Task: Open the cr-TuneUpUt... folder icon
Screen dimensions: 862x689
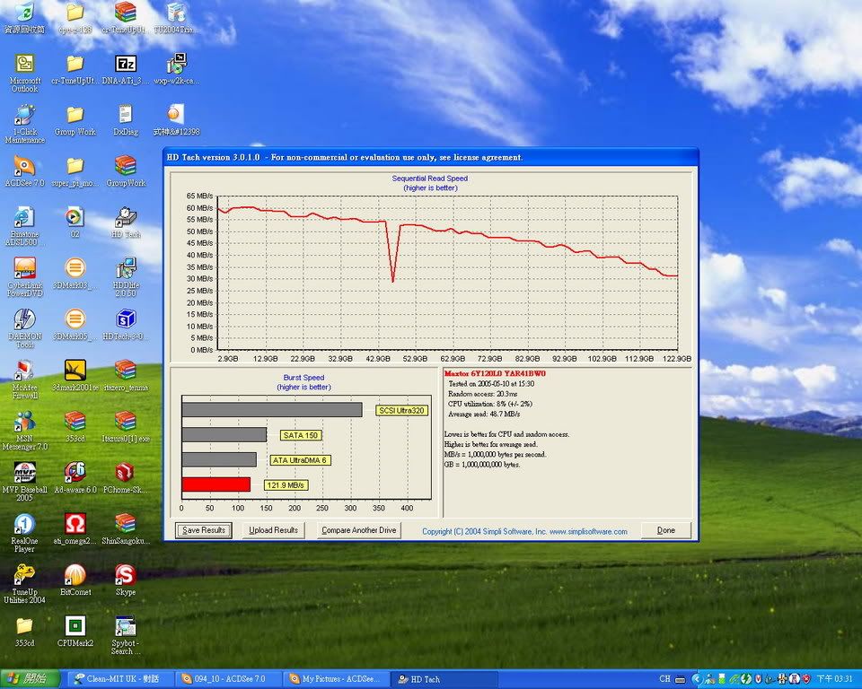Action: coord(75,69)
